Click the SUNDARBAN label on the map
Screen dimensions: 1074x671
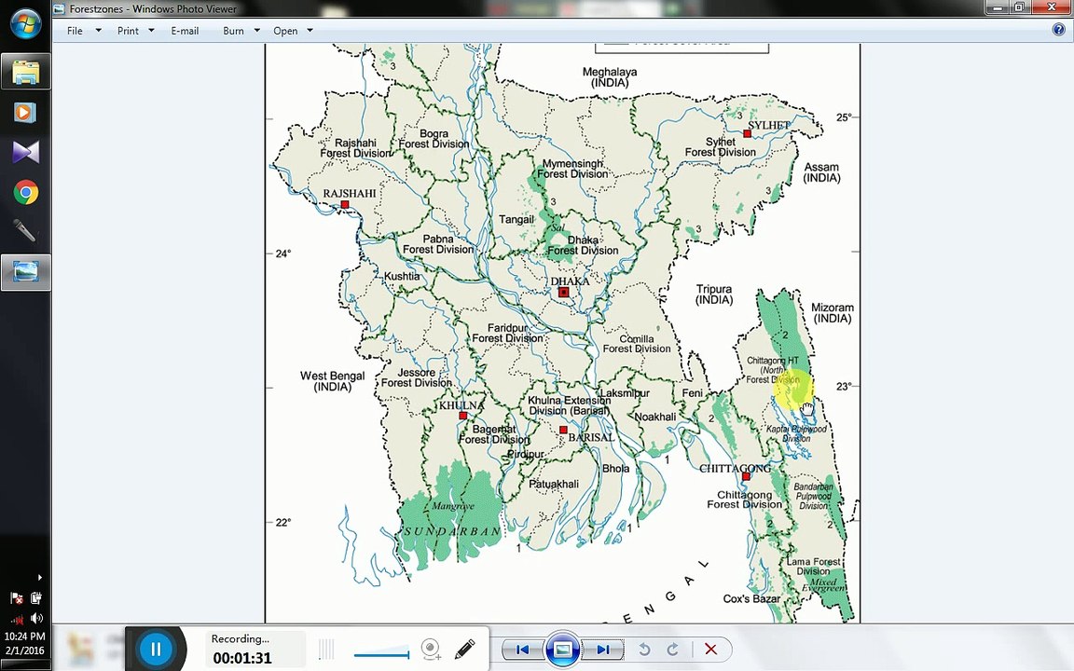[452, 531]
